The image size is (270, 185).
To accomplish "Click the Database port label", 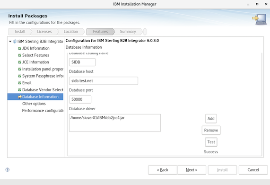I will pyautogui.click(x=81, y=90).
